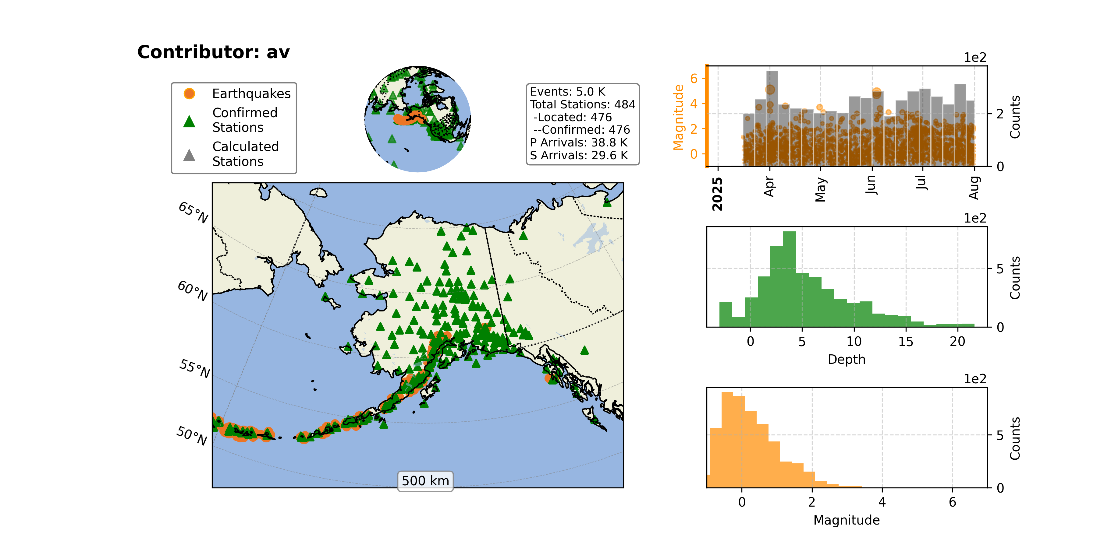Click the "P Arrivals: 38.8 K" line
The width and height of the screenshot is (1097, 548).
click(579, 142)
